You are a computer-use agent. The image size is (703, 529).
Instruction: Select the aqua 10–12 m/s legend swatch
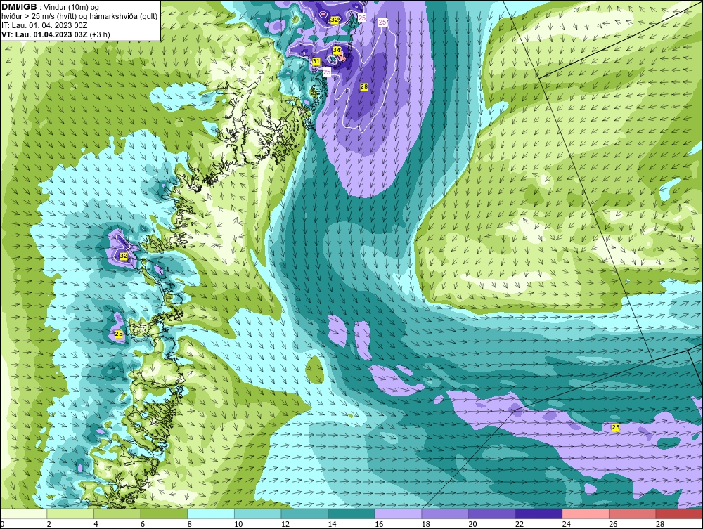[x=258, y=514]
